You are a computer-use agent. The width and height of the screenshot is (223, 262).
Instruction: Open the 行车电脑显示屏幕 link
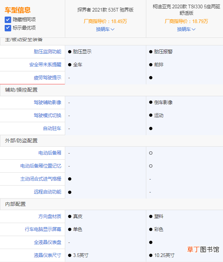coord(43,229)
